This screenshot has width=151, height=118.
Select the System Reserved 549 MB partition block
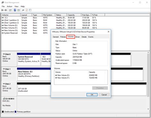click(x=29, y=59)
